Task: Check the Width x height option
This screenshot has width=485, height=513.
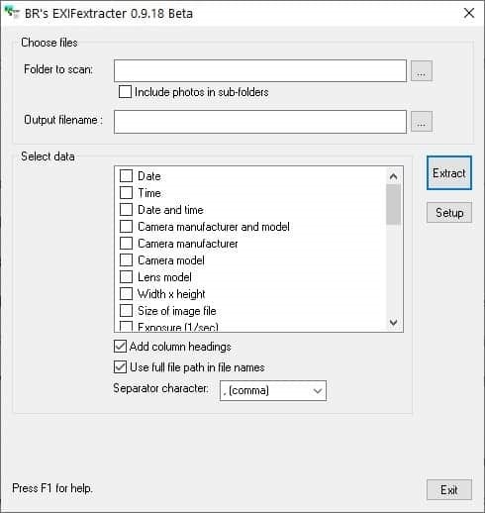Action: pyautogui.click(x=126, y=293)
